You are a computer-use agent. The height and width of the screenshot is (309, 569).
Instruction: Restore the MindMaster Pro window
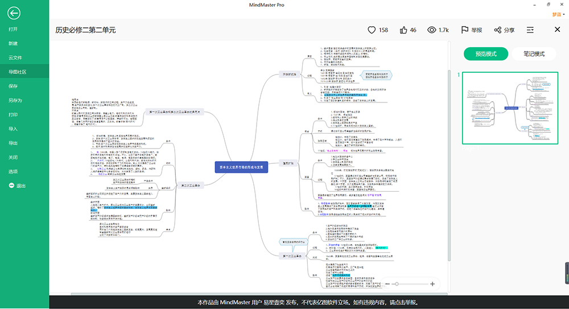click(549, 5)
